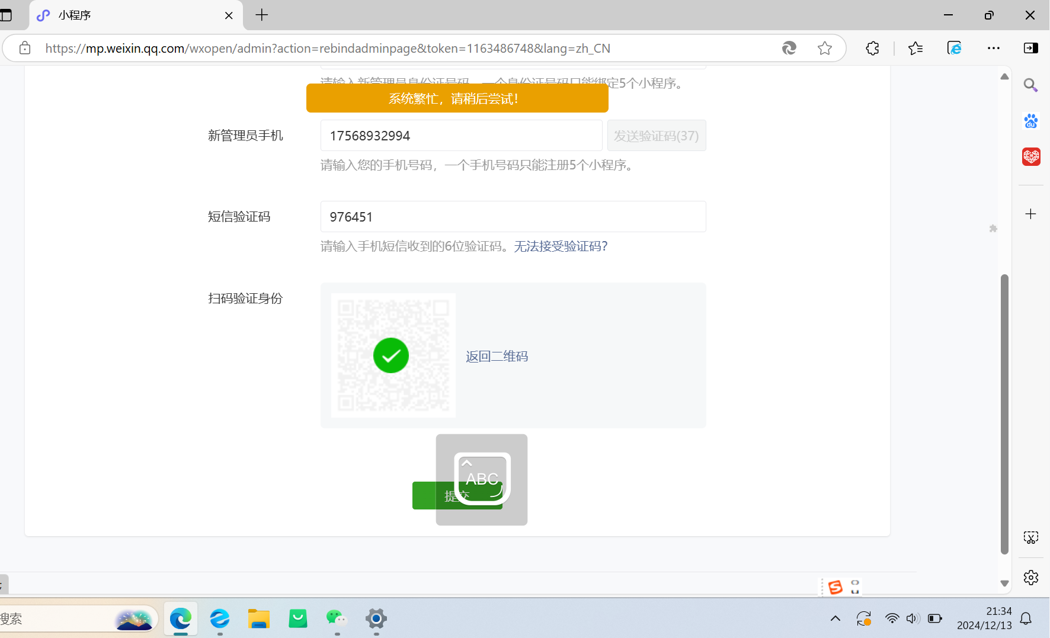Add this page to favorites star
The height and width of the screenshot is (638, 1050).
coord(824,48)
